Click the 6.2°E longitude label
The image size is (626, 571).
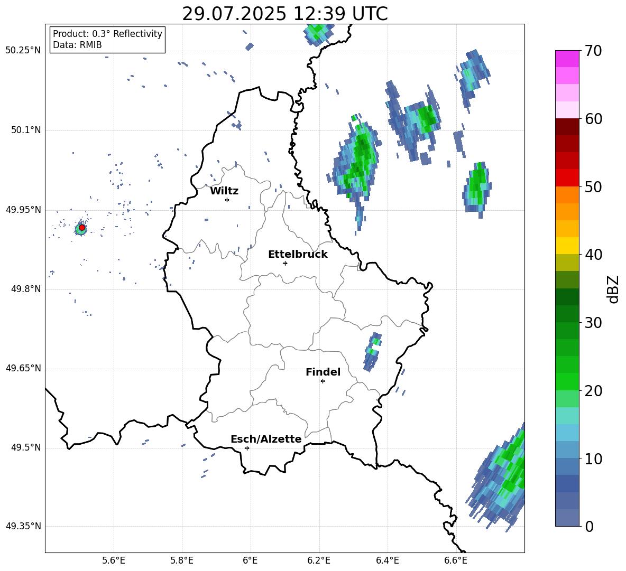tap(319, 560)
